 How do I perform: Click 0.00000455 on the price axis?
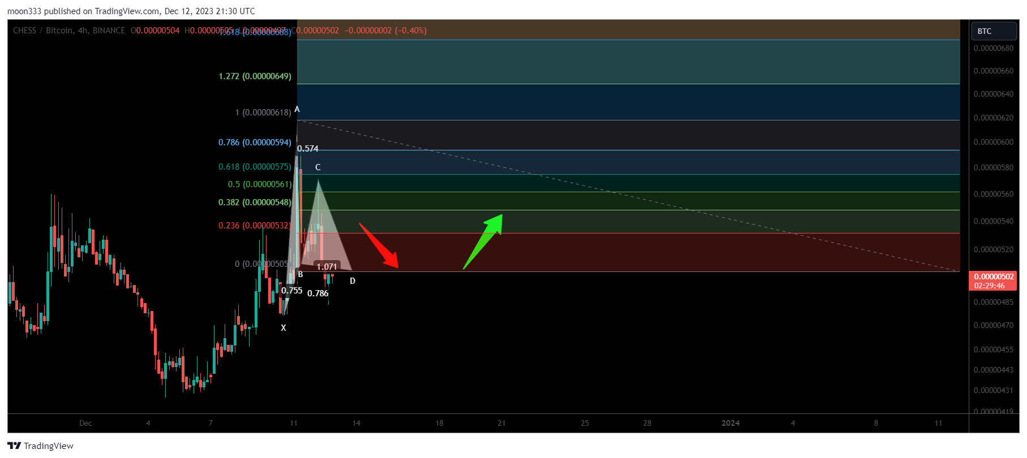994,350
